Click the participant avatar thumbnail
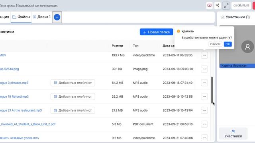 [x=247, y=47]
